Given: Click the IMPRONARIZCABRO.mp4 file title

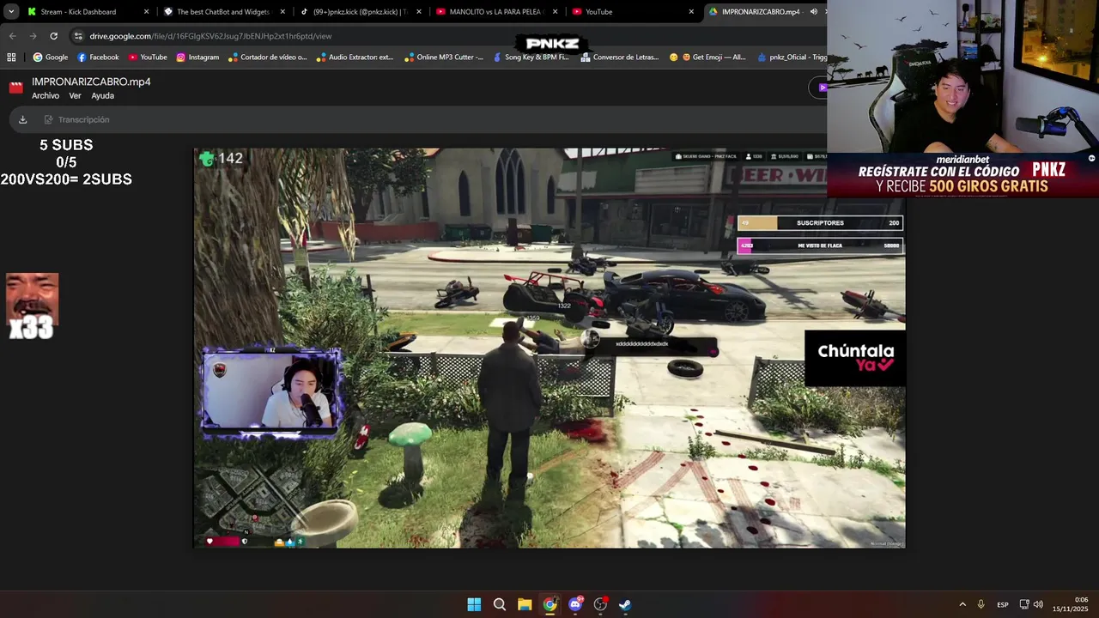Looking at the screenshot, I should pyautogui.click(x=91, y=82).
